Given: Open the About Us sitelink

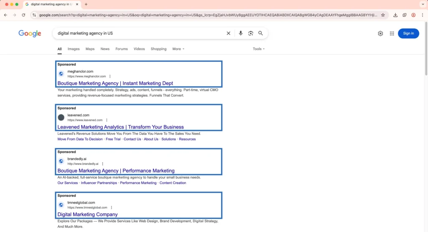Looking at the screenshot, I should click(x=151, y=139).
